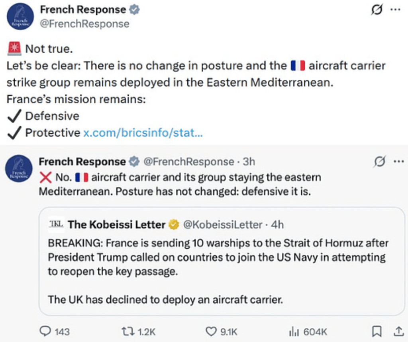This screenshot has height=342, width=408.
Task: Open the x.com/bricsinfo link
Action: click(x=143, y=133)
